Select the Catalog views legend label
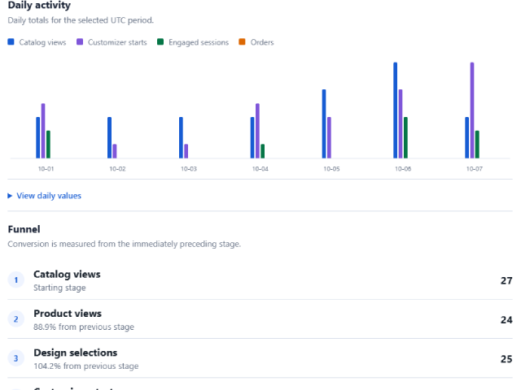The height and width of the screenshot is (390, 521). (x=42, y=42)
